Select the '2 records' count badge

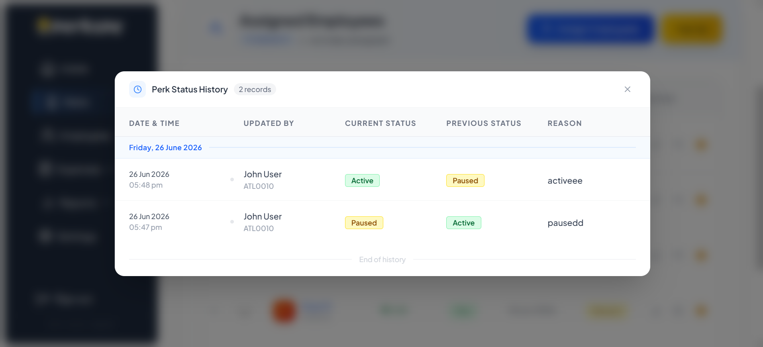click(255, 90)
